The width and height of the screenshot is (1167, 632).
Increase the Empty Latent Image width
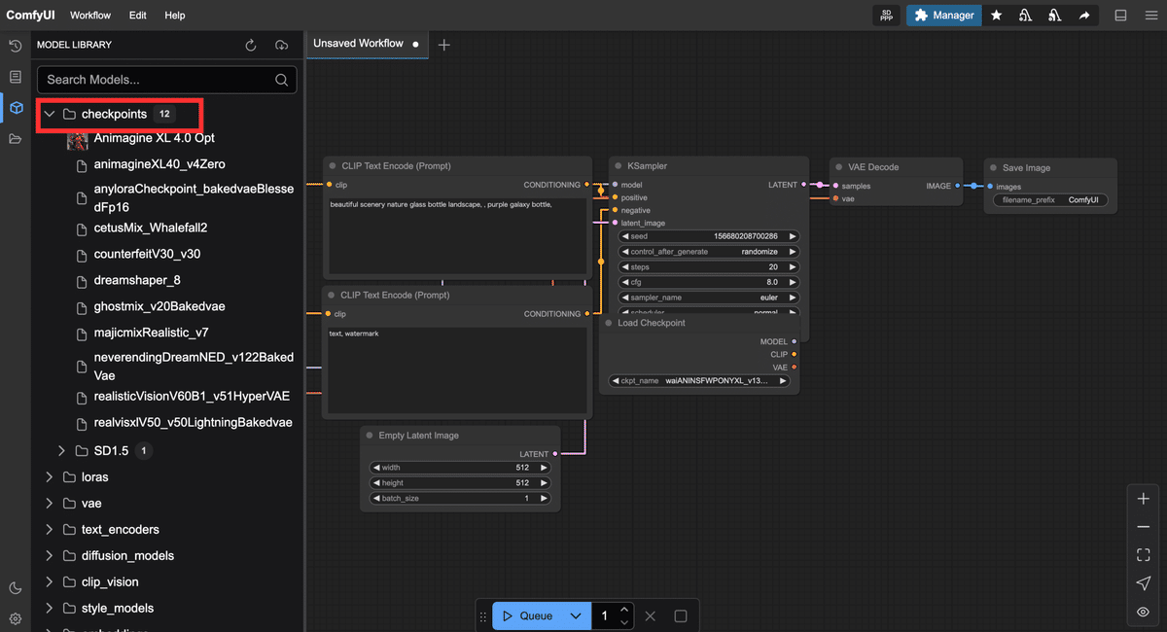tap(544, 468)
